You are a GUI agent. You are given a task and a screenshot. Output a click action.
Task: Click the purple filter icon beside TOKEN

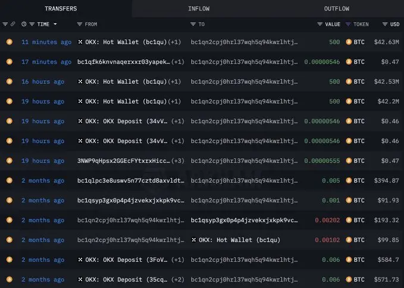pyautogui.click(x=348, y=24)
